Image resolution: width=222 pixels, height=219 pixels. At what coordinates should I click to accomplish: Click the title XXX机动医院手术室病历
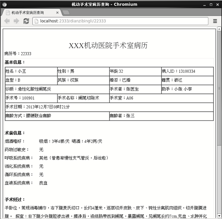[x=108, y=45]
